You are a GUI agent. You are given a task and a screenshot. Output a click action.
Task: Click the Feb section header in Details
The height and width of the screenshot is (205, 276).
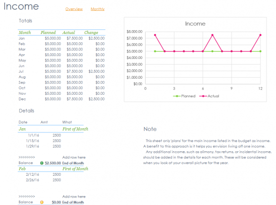(x=22, y=169)
